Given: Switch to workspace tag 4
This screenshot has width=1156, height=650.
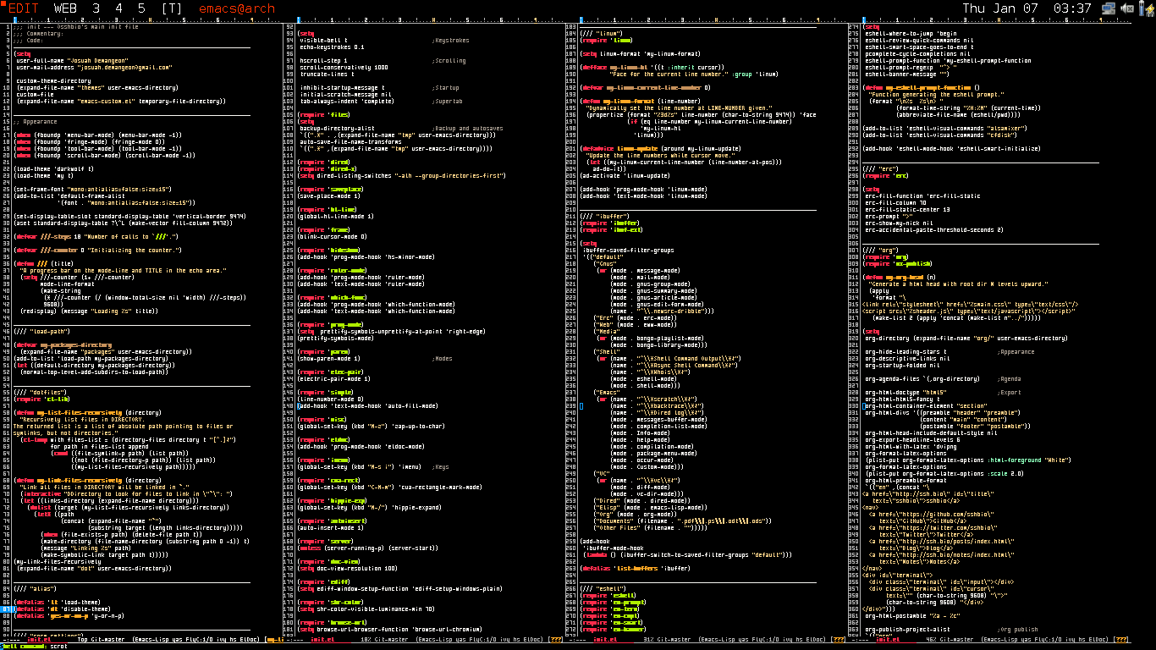Looking at the screenshot, I should coord(118,8).
